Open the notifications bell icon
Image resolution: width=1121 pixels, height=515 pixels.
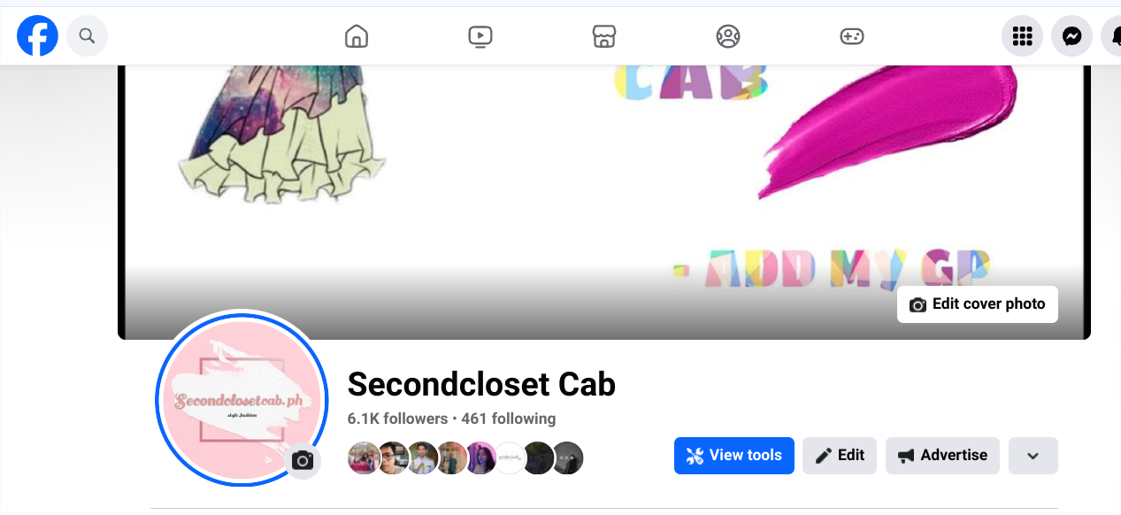[x=1111, y=36]
